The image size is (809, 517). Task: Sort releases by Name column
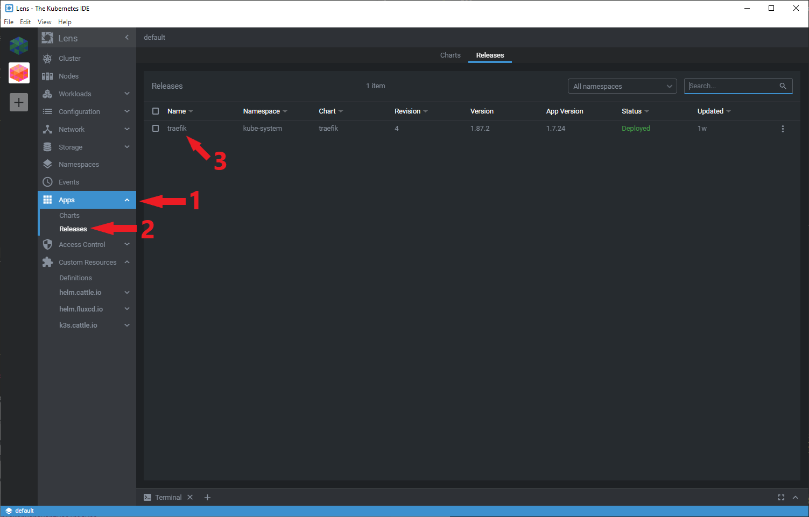pyautogui.click(x=180, y=111)
